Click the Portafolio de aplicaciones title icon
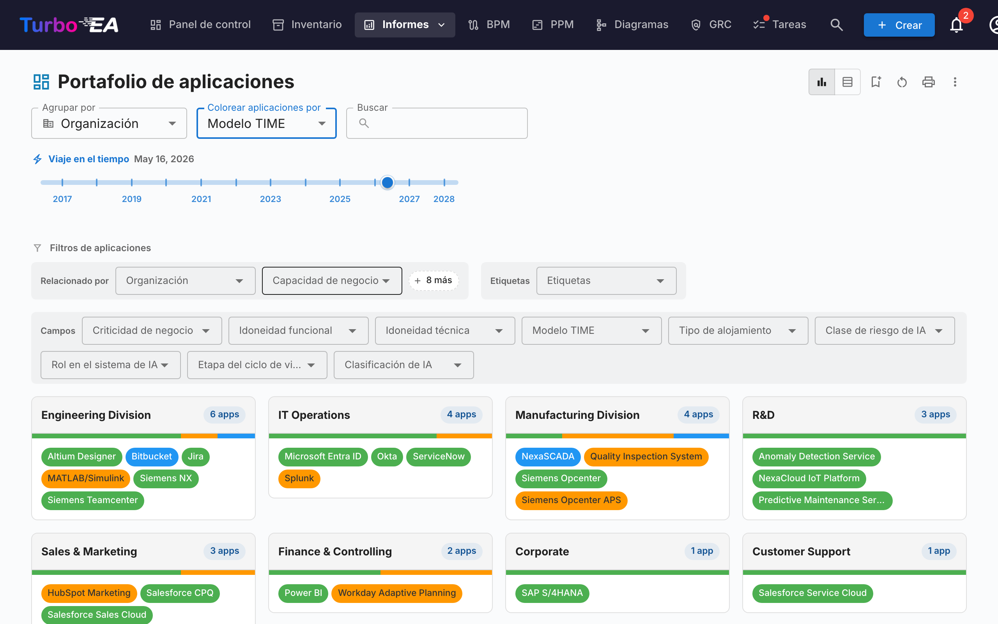The image size is (998, 624). point(41,82)
